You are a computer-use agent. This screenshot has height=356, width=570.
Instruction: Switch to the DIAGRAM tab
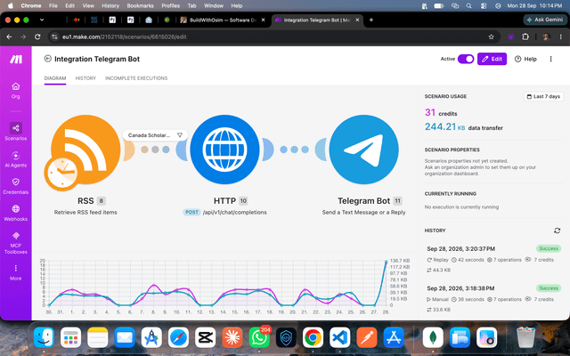click(55, 78)
